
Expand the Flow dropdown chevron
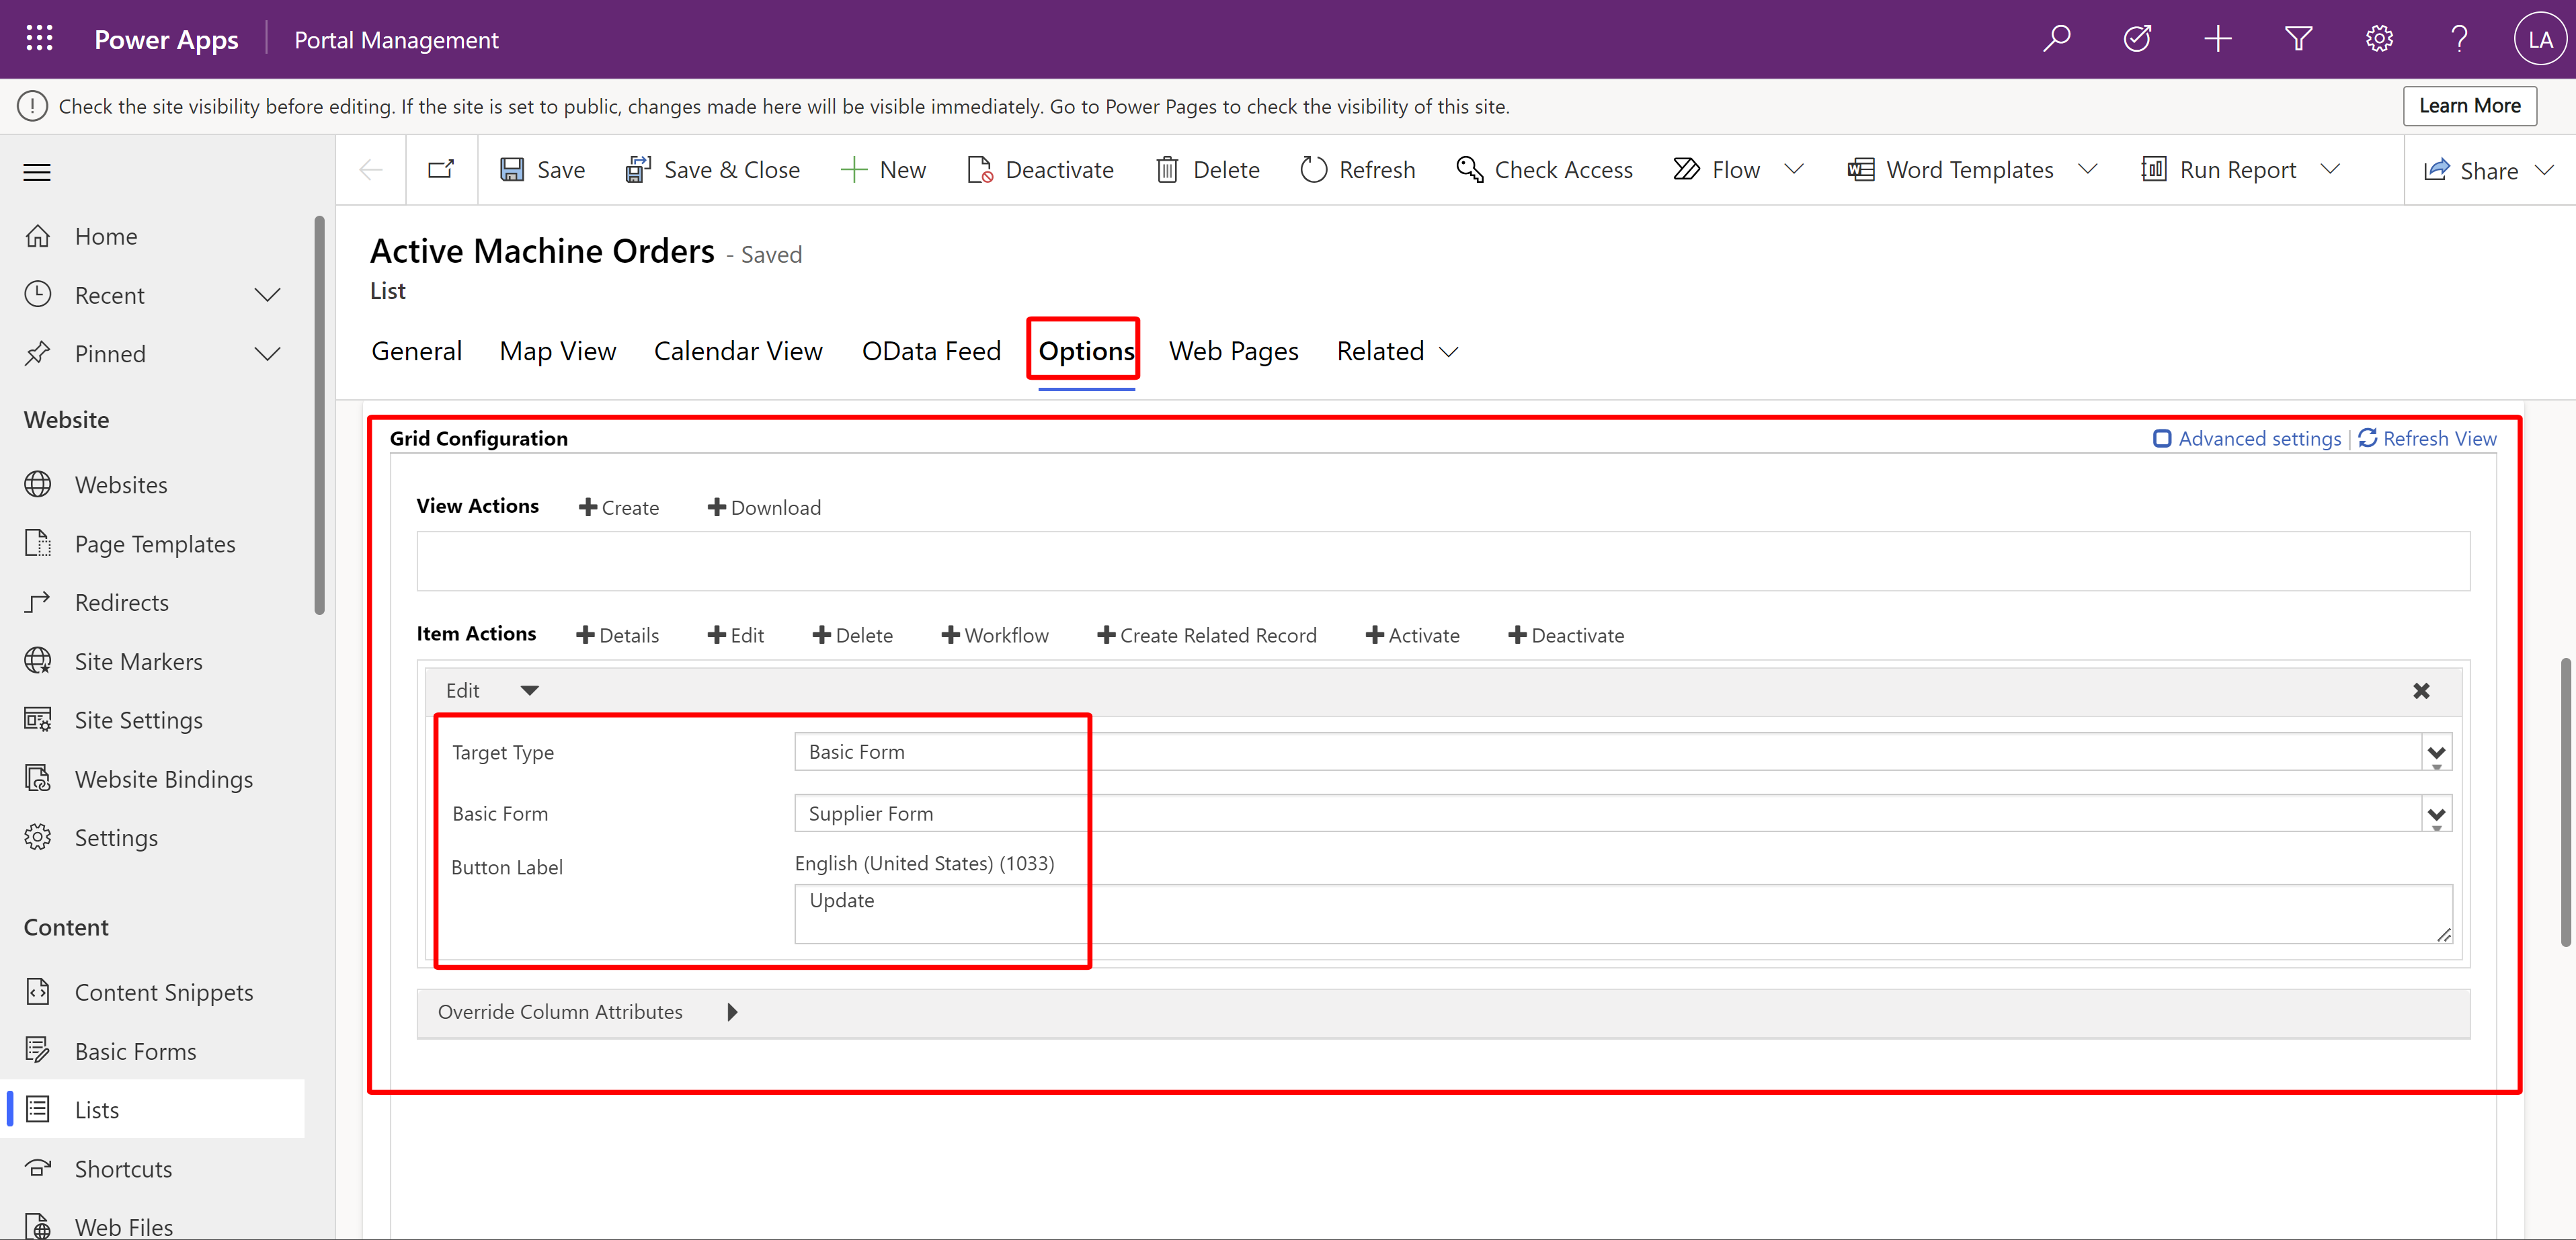[x=1794, y=169]
